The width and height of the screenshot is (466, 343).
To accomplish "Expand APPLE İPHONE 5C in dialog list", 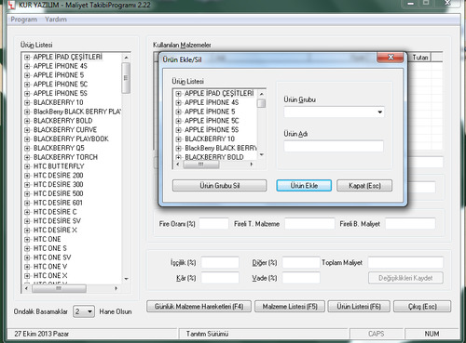I will 178,121.
